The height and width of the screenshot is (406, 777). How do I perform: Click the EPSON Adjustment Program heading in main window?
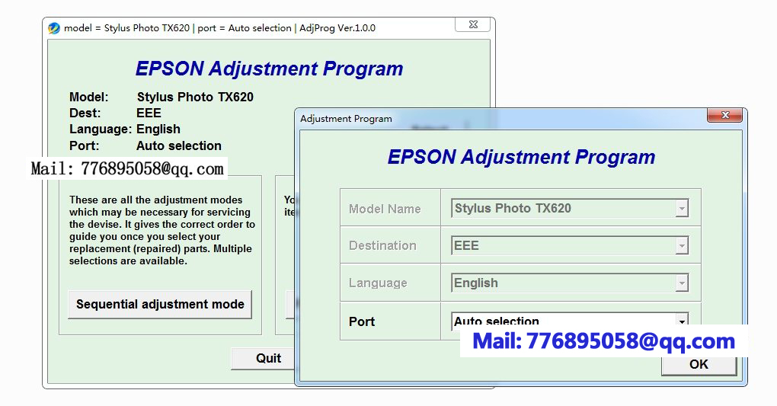pyautogui.click(x=269, y=69)
